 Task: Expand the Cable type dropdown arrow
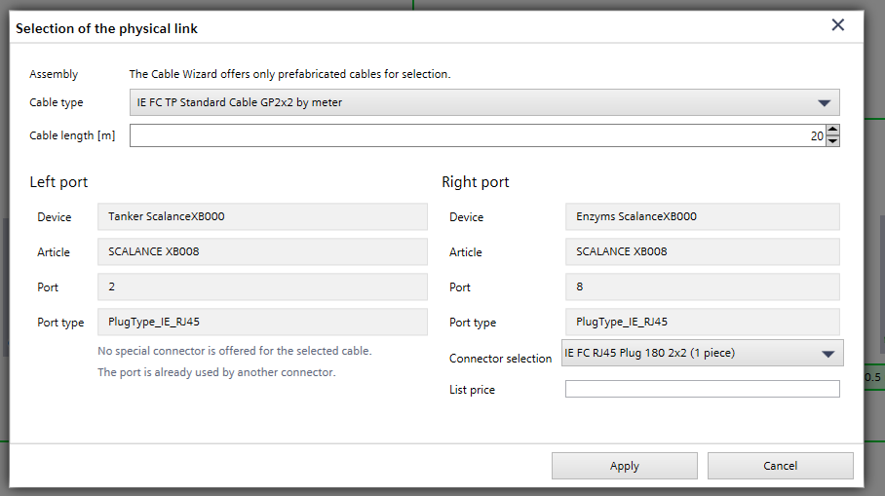[x=824, y=102]
